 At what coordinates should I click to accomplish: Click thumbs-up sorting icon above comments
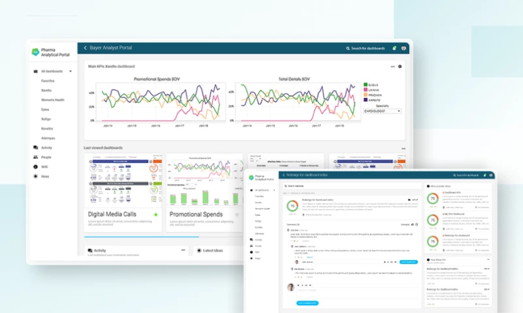point(413,224)
